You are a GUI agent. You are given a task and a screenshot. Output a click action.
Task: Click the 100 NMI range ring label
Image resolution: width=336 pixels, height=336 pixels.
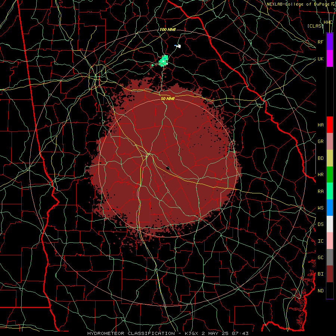click(x=168, y=29)
